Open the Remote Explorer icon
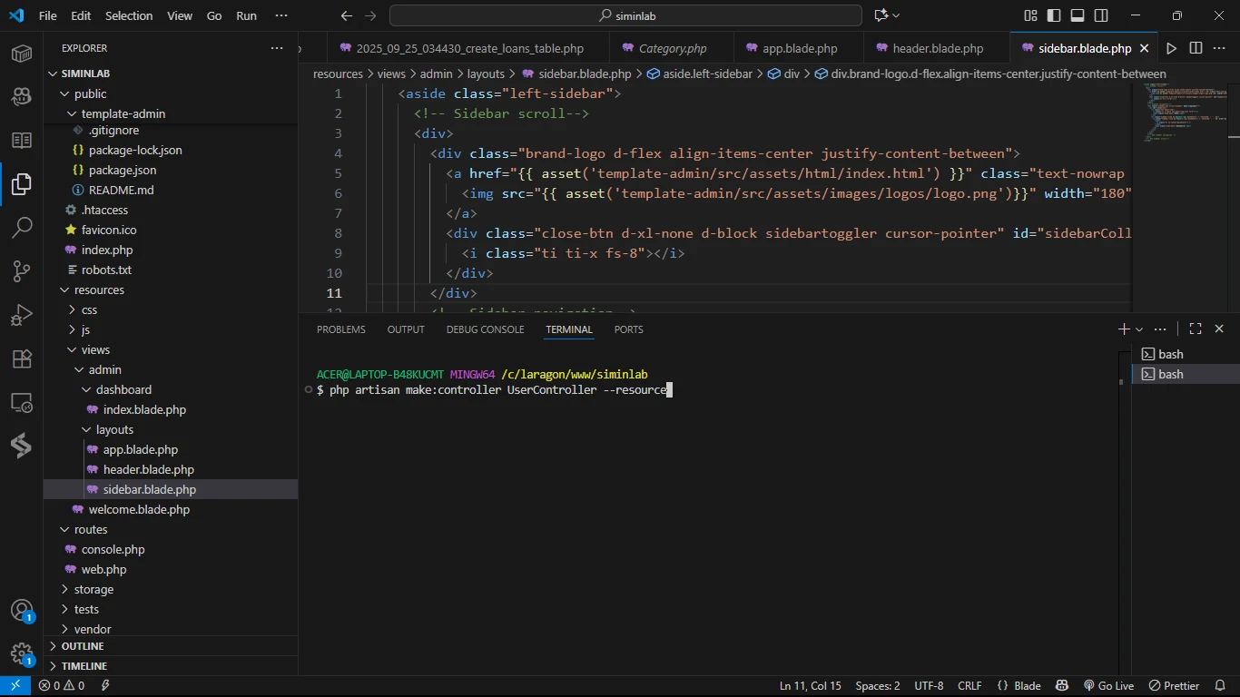The width and height of the screenshot is (1240, 697). 22,402
